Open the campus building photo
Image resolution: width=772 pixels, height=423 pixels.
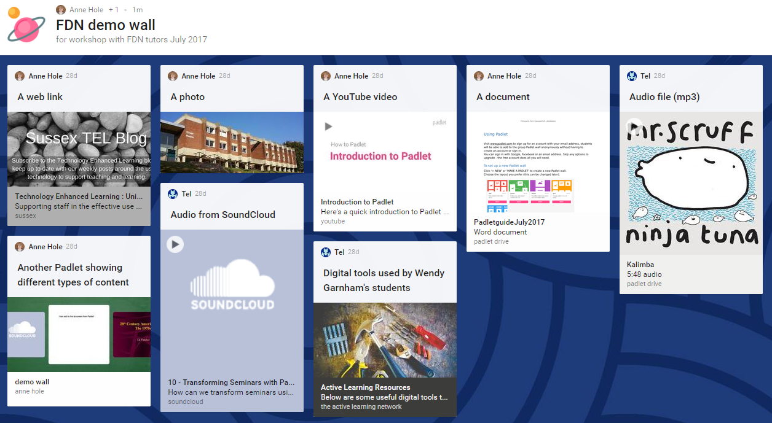point(232,143)
